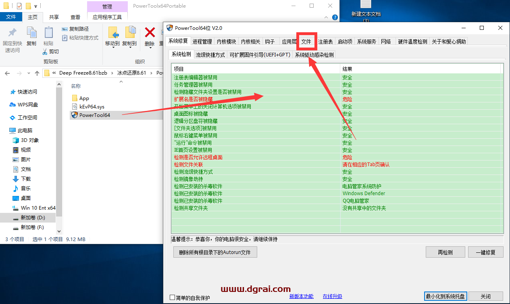The height and width of the screenshot is (304, 510).
Task: Click the 再检测 button
Action: click(x=445, y=252)
